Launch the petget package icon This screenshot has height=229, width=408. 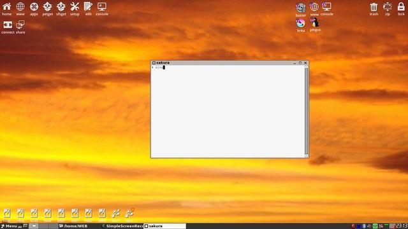click(x=47, y=9)
